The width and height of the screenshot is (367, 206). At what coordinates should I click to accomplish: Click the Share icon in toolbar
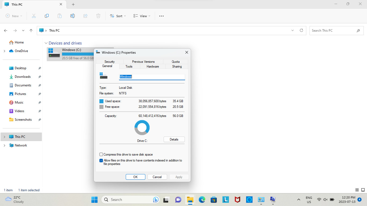pos(85,16)
